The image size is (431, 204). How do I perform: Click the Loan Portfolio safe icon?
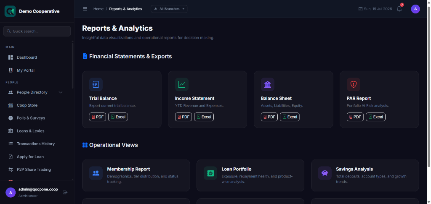210,173
